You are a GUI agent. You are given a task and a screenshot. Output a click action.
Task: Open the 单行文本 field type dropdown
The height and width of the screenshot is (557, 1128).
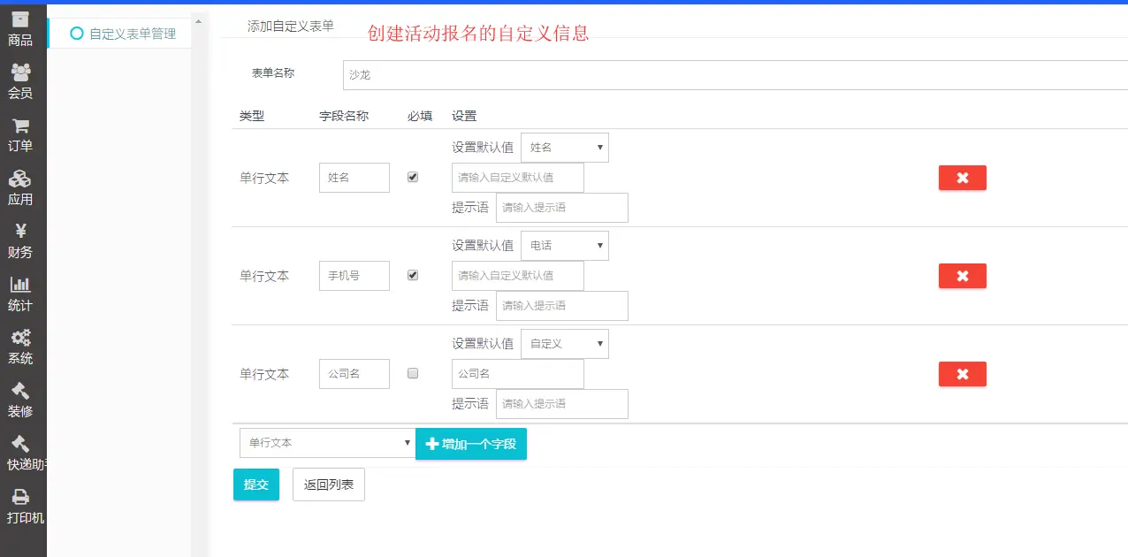(x=327, y=442)
